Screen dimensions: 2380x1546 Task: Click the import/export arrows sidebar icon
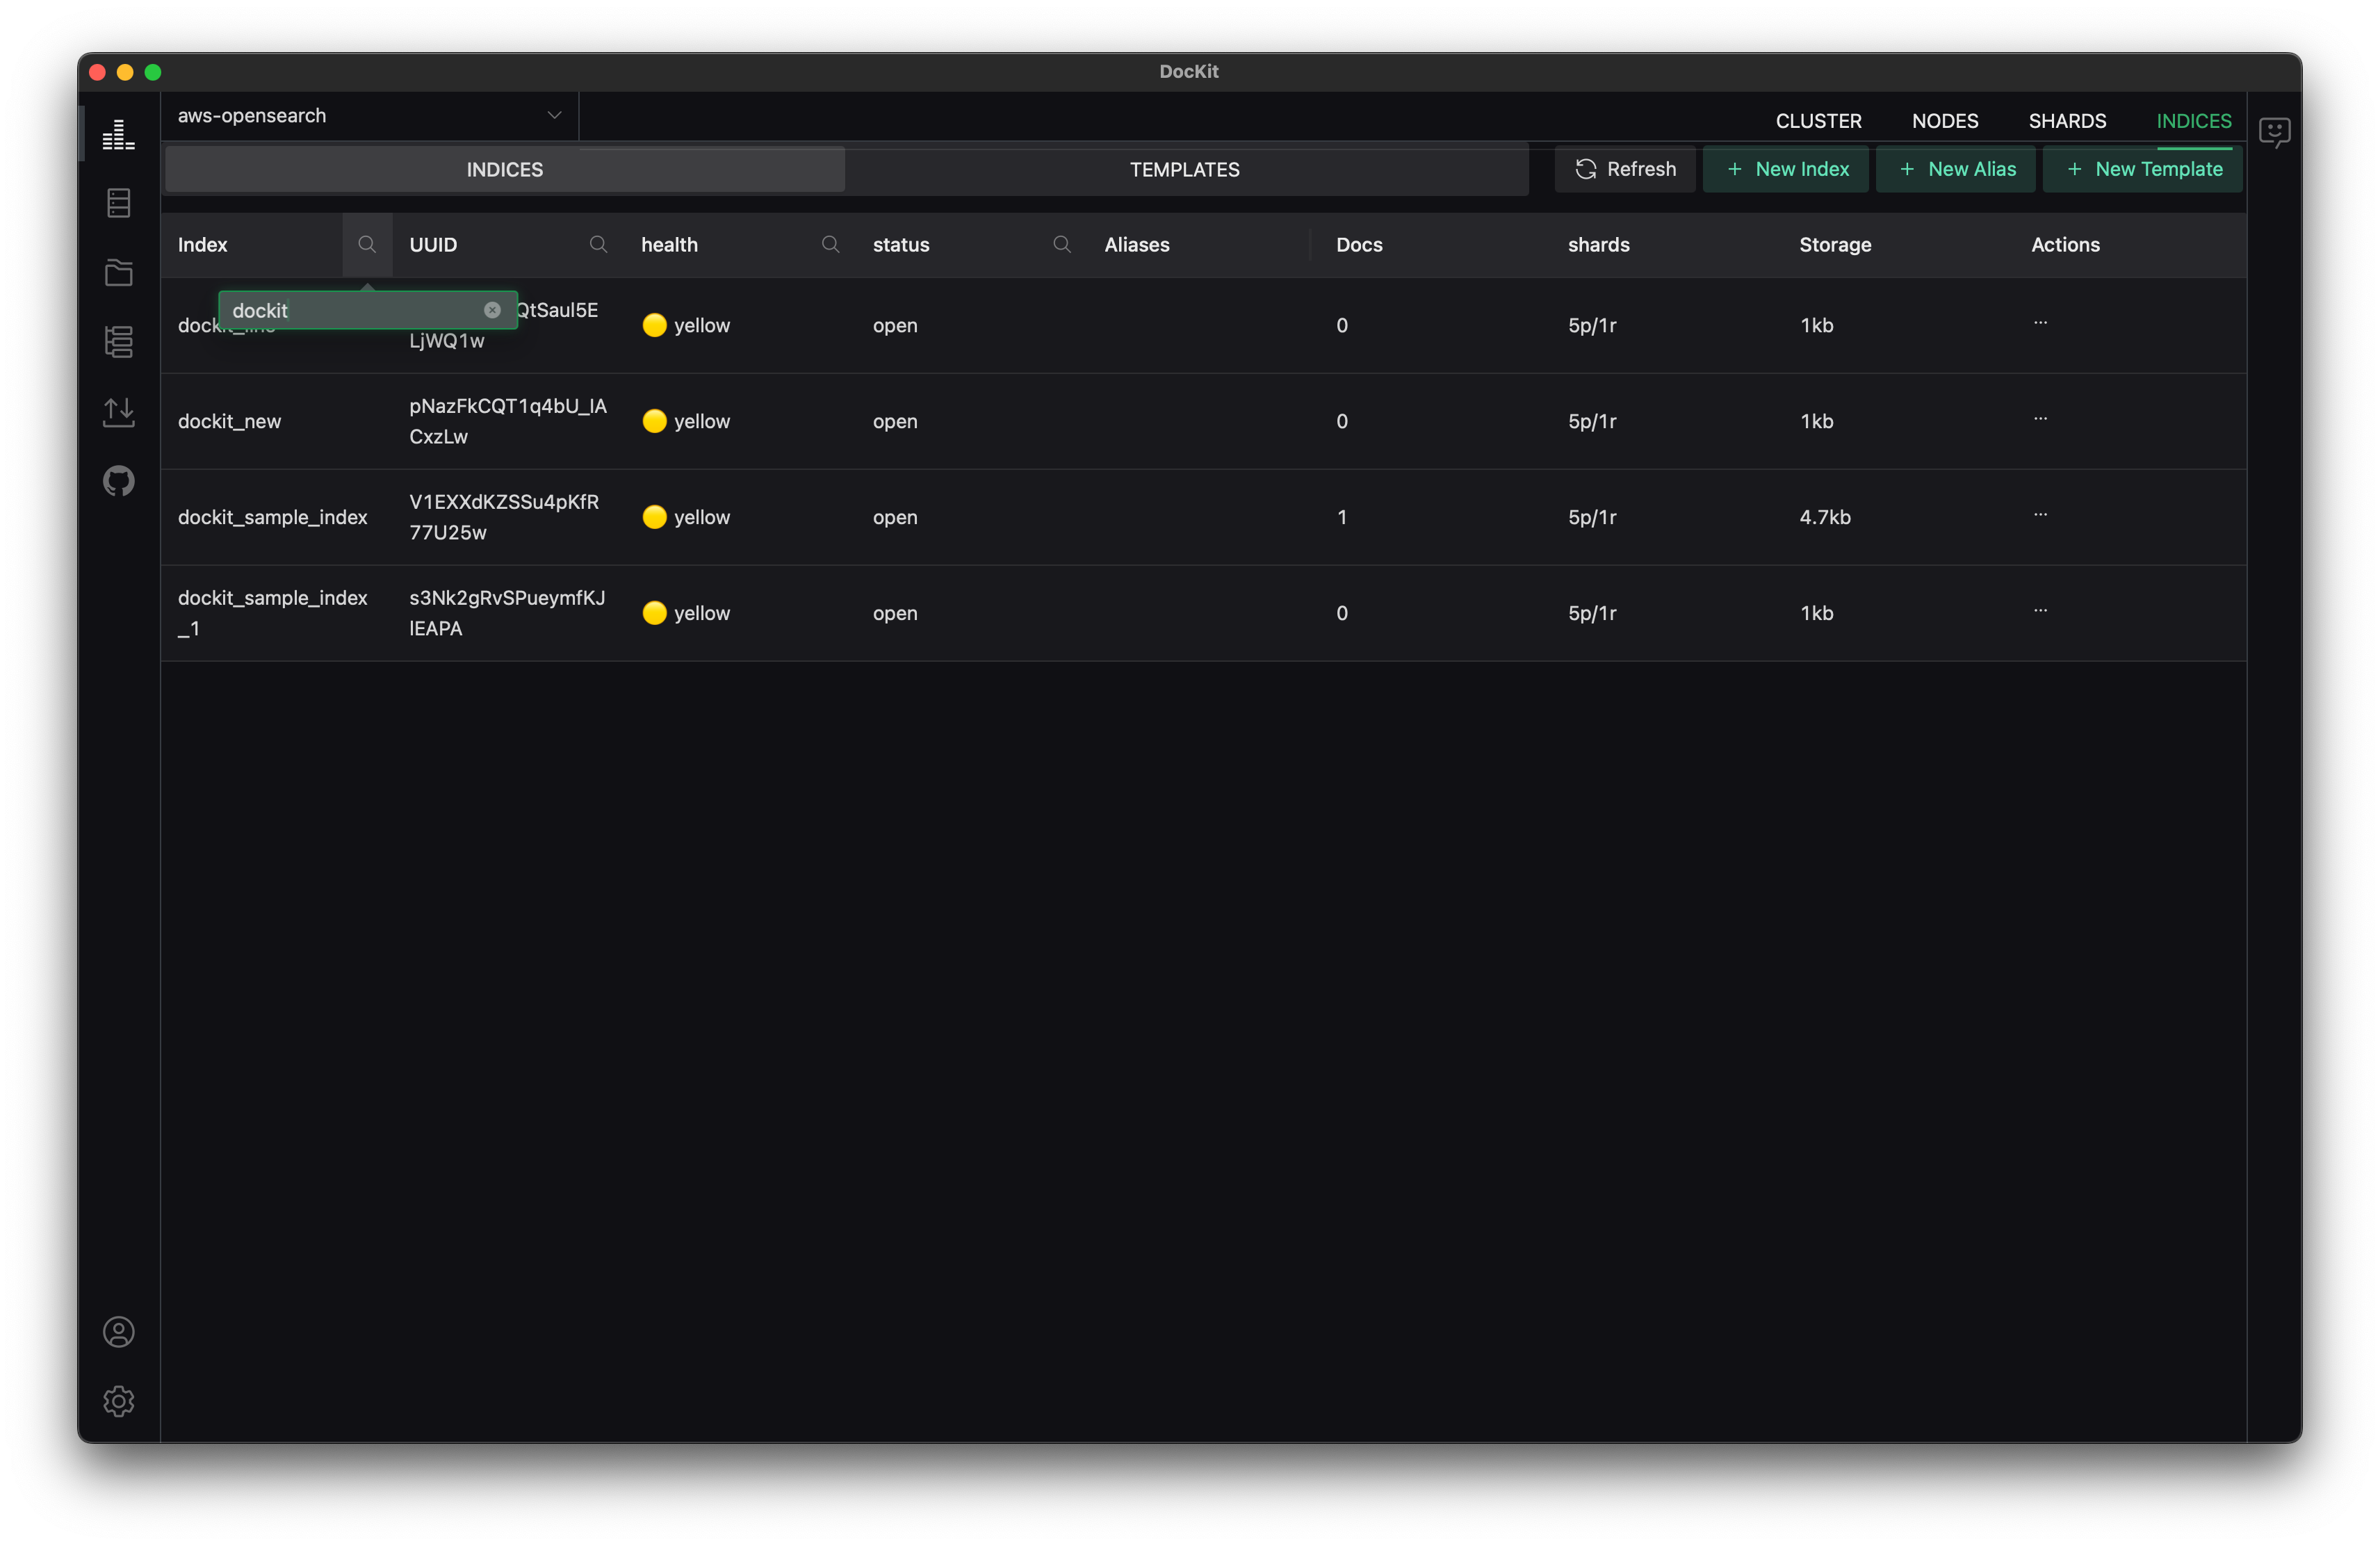(118, 412)
